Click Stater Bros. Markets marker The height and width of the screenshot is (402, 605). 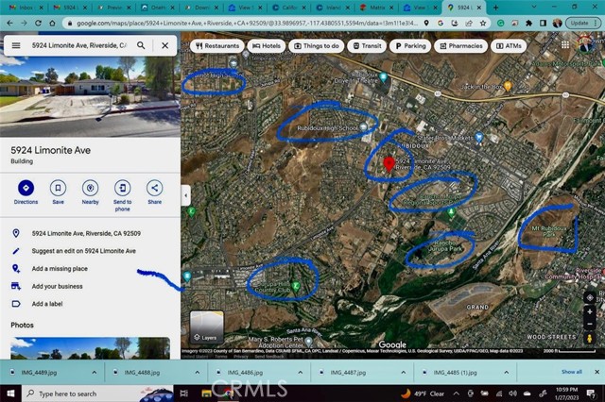(x=479, y=137)
